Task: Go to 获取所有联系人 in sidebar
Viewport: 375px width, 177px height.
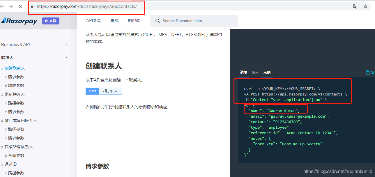Action: pyautogui.click(x=19, y=147)
